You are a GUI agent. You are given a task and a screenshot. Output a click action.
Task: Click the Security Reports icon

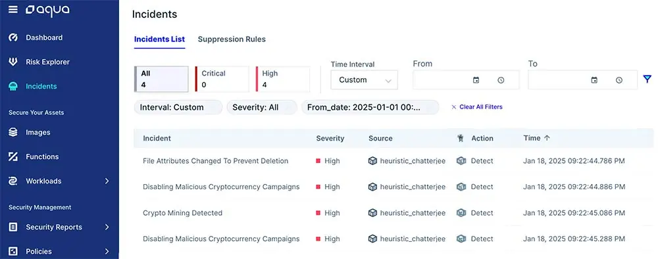[x=13, y=227]
